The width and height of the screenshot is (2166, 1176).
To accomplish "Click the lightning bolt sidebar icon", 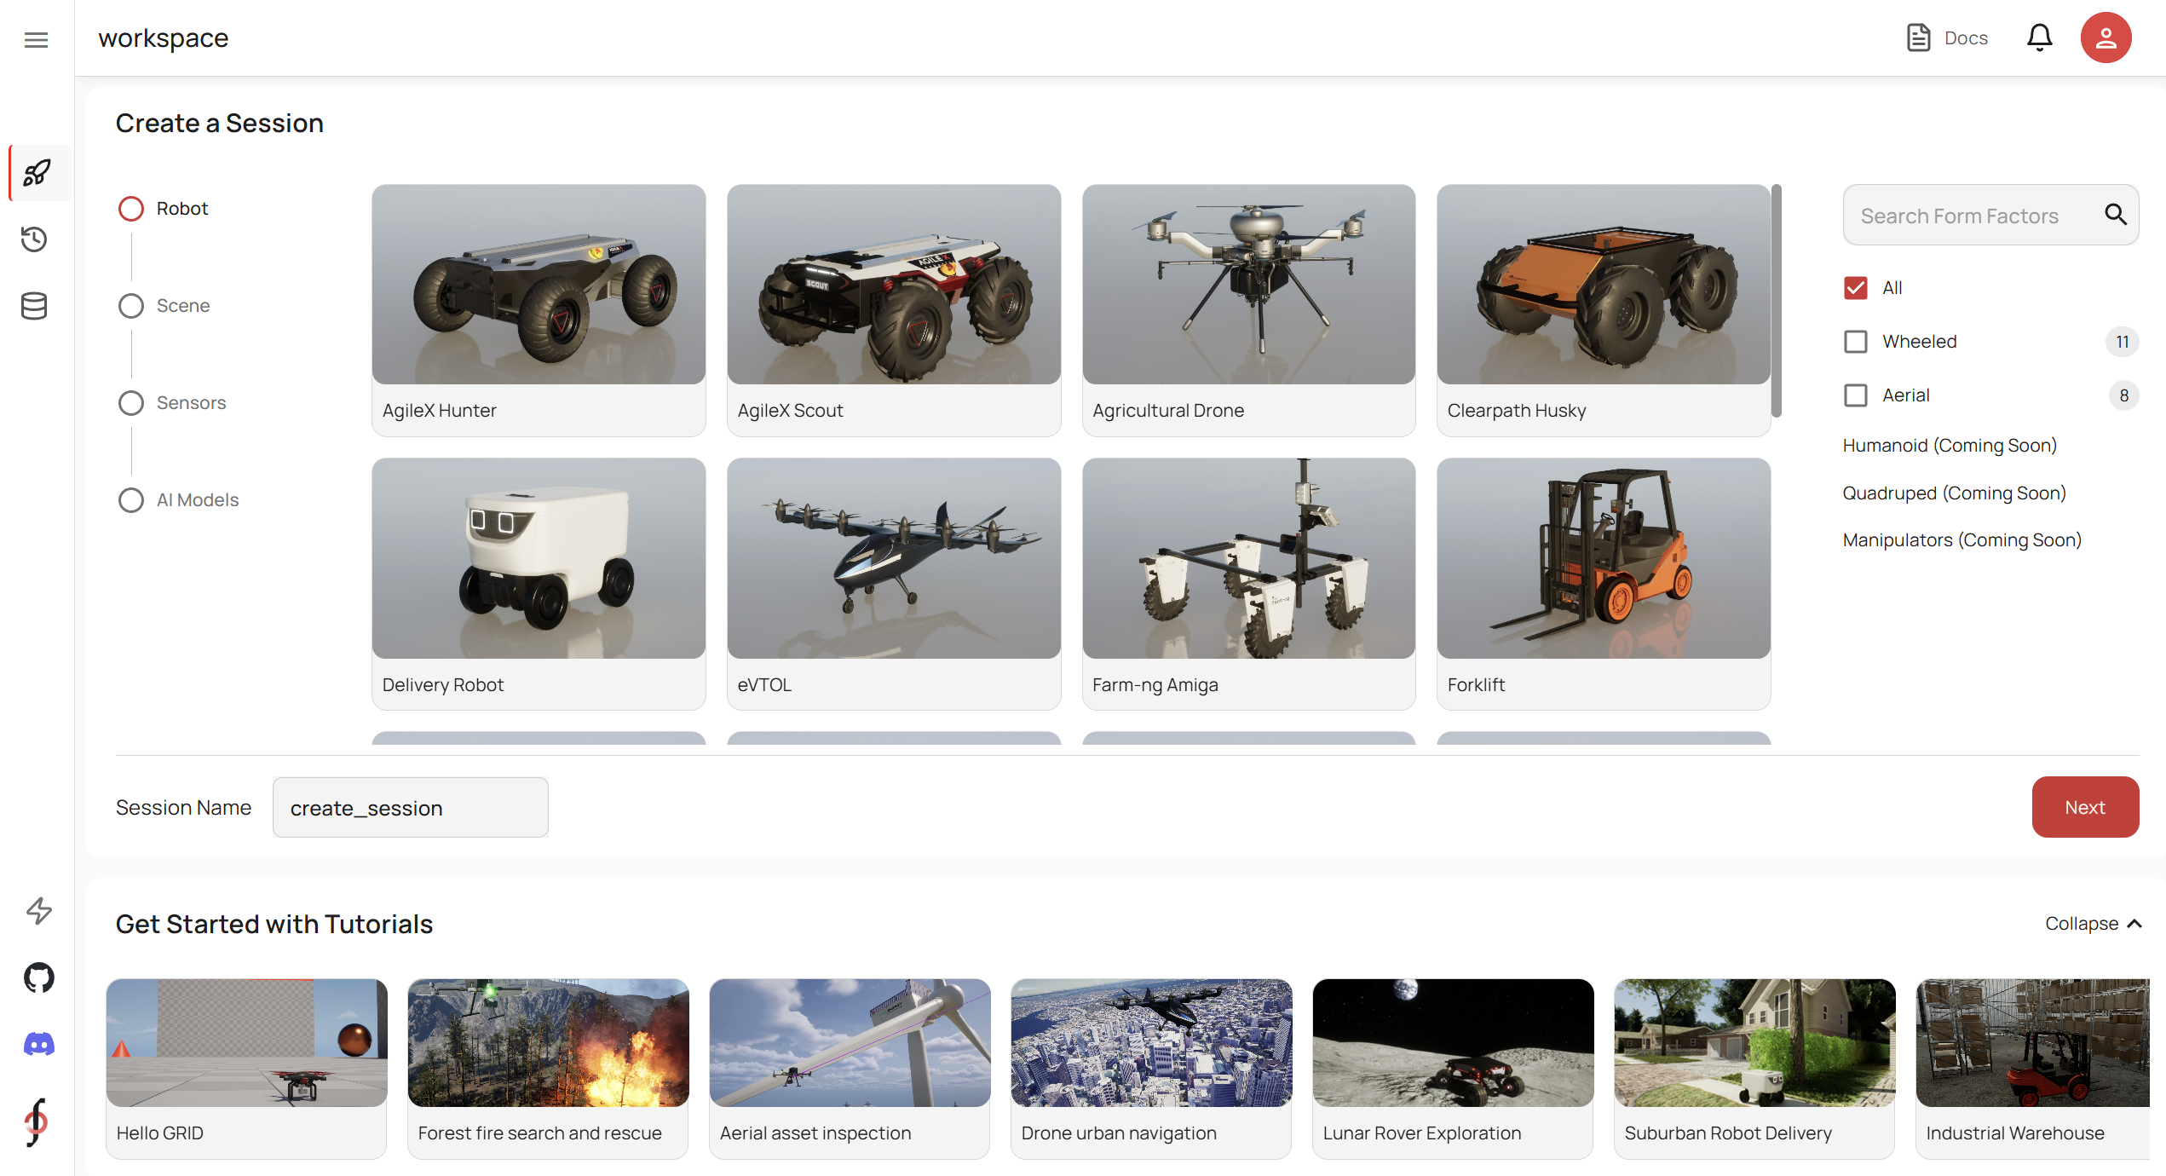I will click(x=39, y=911).
